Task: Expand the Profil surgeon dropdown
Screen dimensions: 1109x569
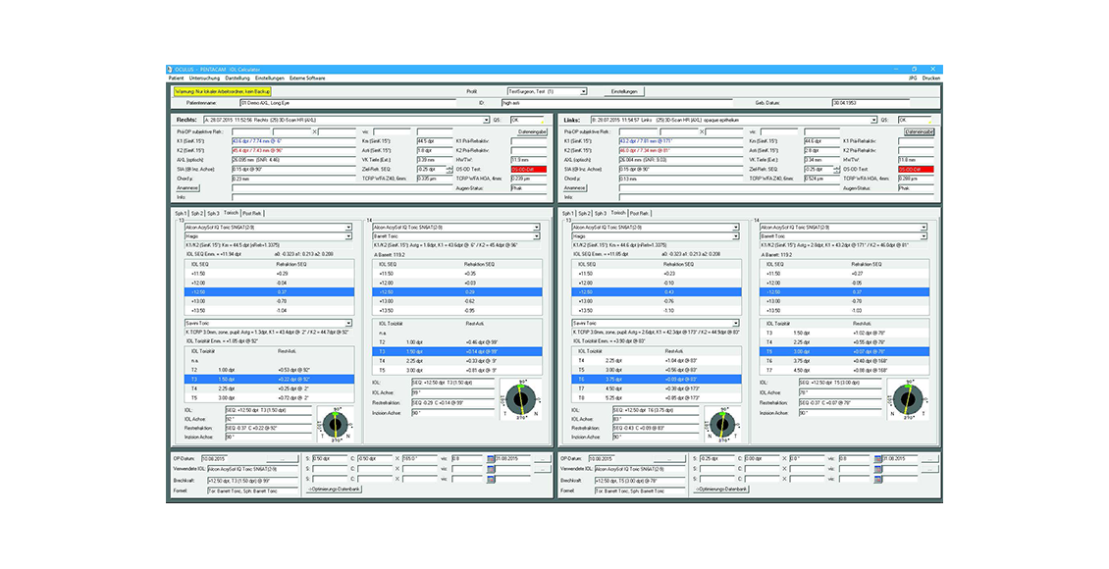Action: (x=583, y=91)
